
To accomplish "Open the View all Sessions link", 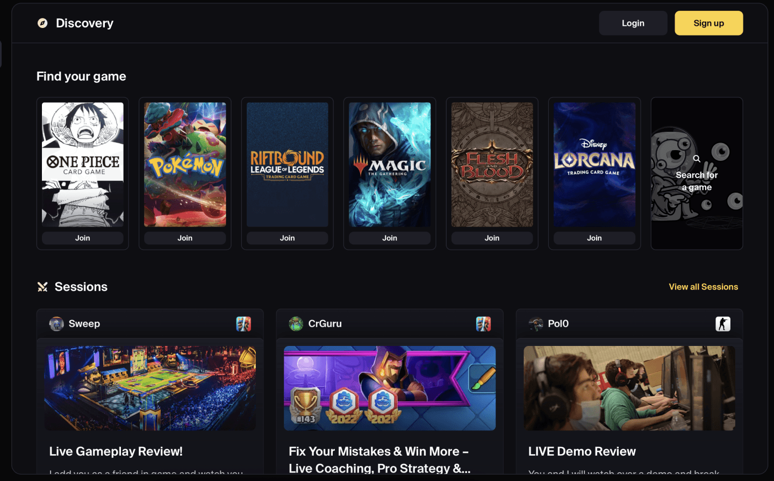I will point(704,287).
